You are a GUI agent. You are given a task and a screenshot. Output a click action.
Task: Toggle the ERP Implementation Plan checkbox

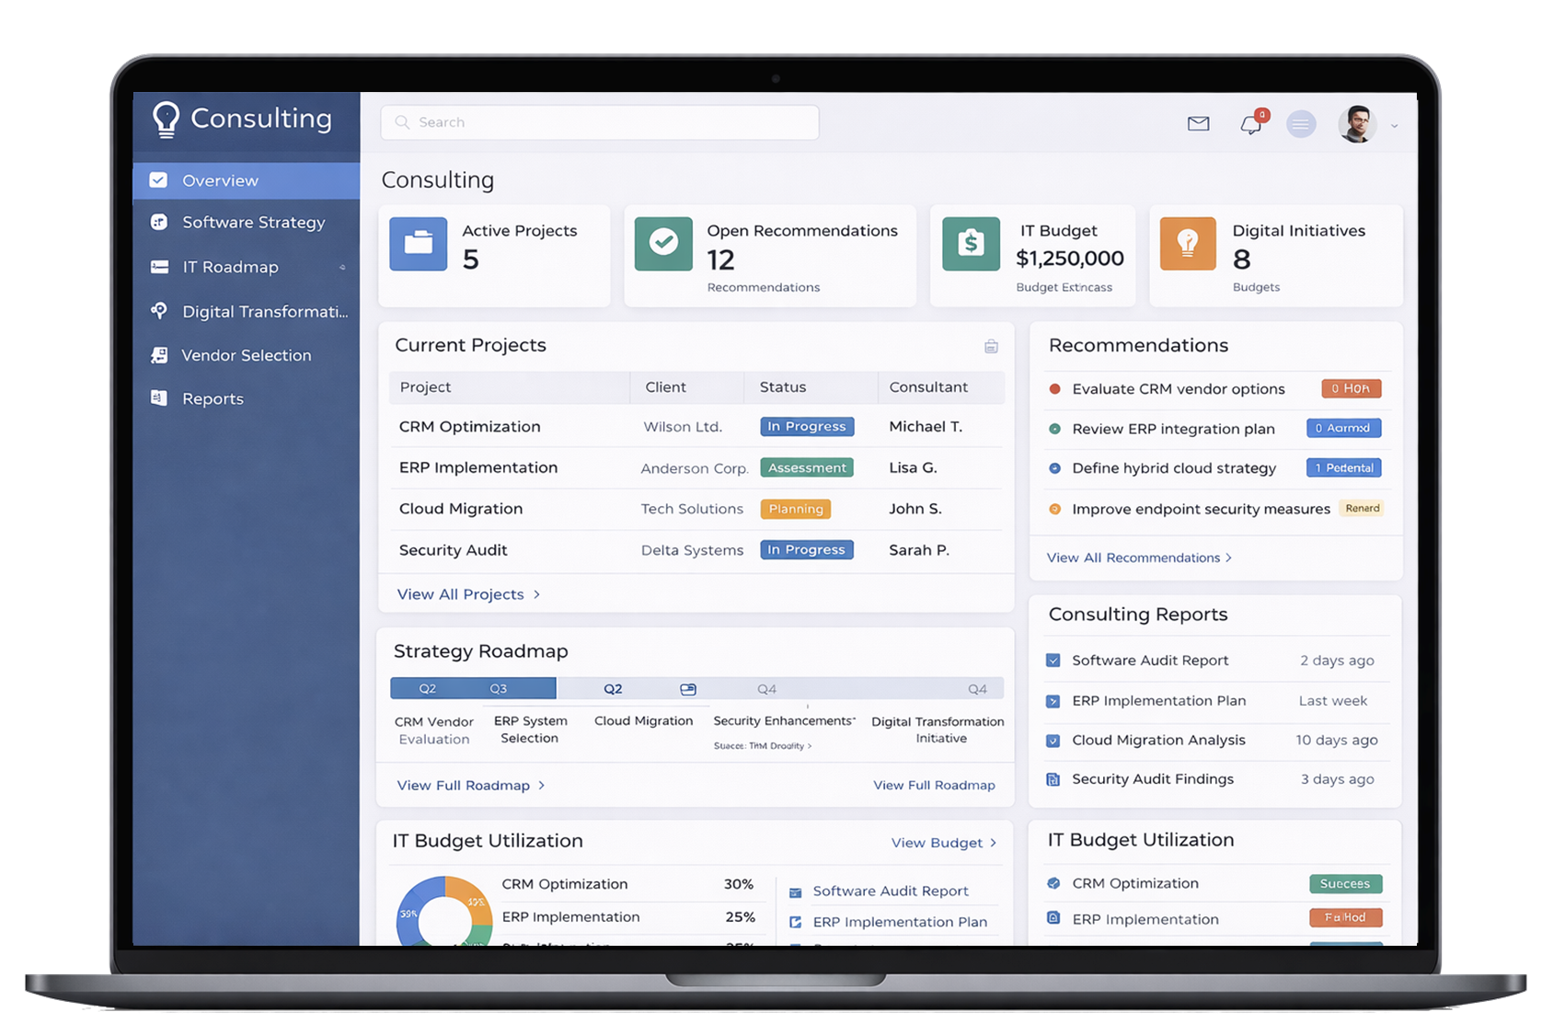pos(1053,701)
